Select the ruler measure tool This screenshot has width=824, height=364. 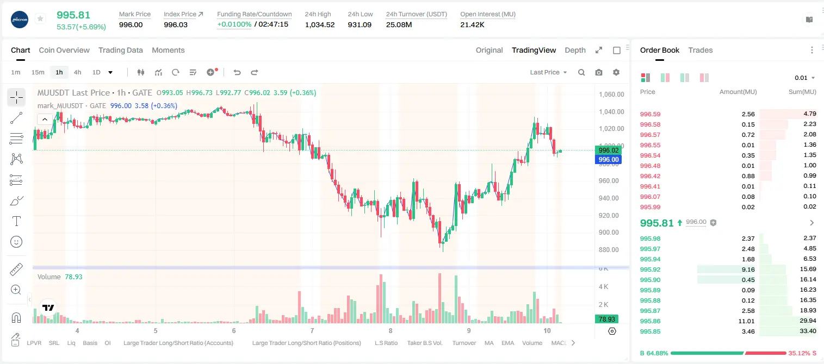(x=16, y=269)
